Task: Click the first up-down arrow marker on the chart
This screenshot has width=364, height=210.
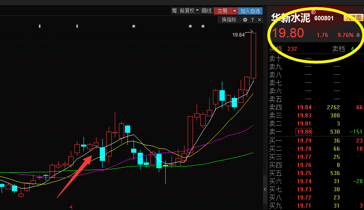Action: tap(39, 26)
